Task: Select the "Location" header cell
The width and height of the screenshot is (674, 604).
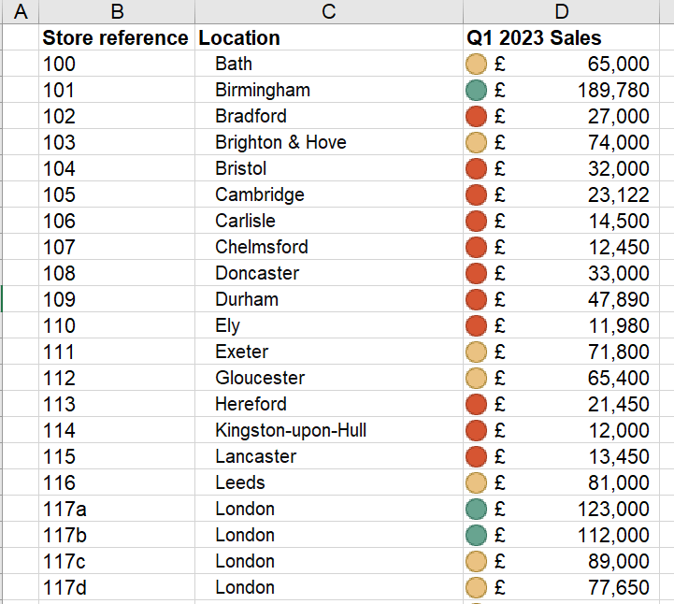Action: (x=239, y=38)
